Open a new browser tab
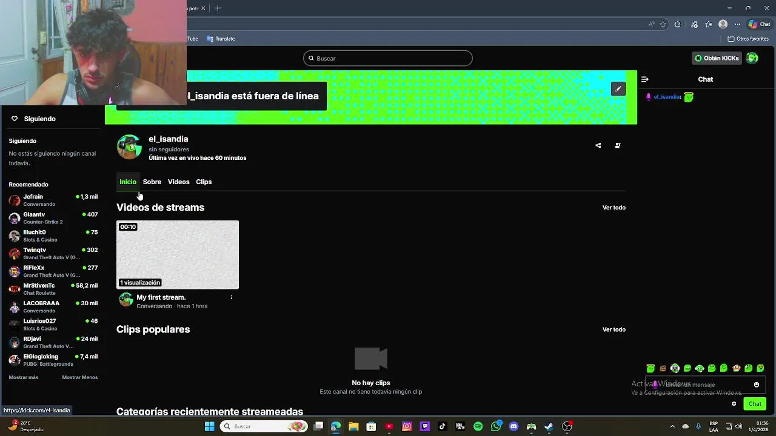The height and width of the screenshot is (436, 776). [x=218, y=8]
